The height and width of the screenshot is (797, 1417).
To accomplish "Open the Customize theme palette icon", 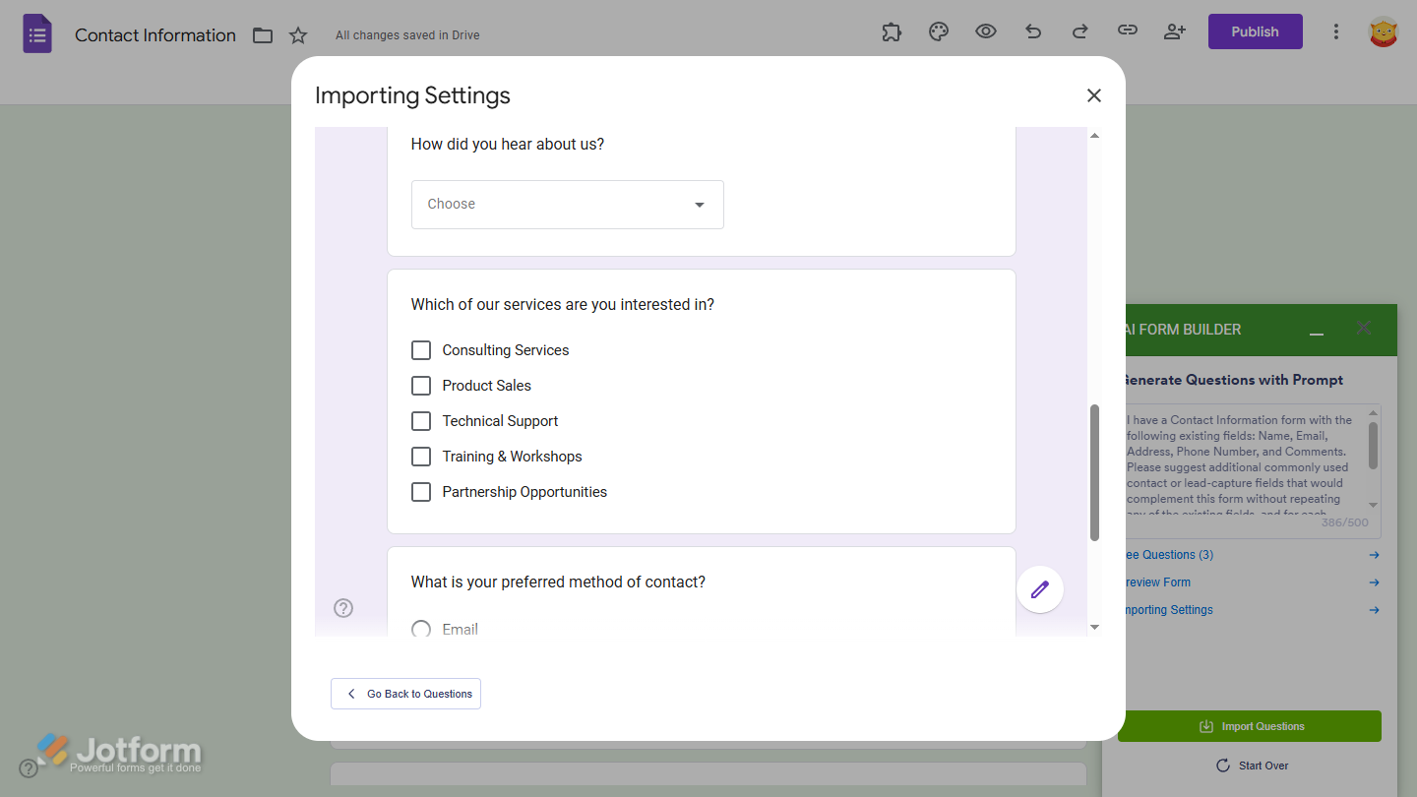I will 939,31.
